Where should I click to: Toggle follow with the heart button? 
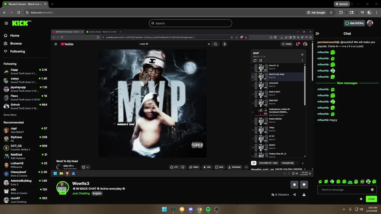tap(304, 185)
